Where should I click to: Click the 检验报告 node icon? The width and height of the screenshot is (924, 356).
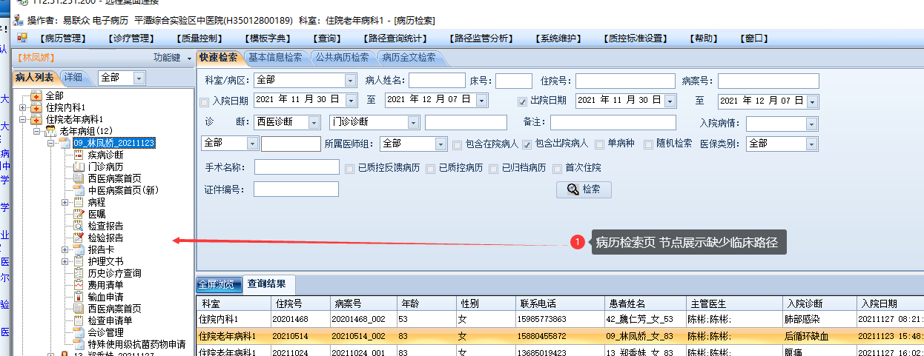point(79,238)
